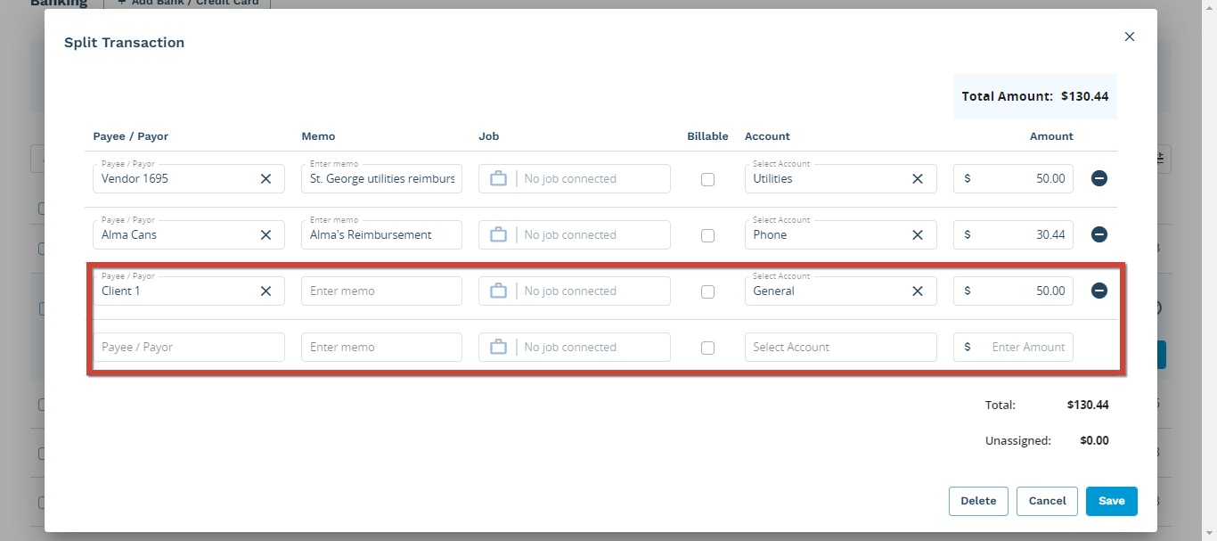Click the empty memo field in Client 1 row

point(381,291)
